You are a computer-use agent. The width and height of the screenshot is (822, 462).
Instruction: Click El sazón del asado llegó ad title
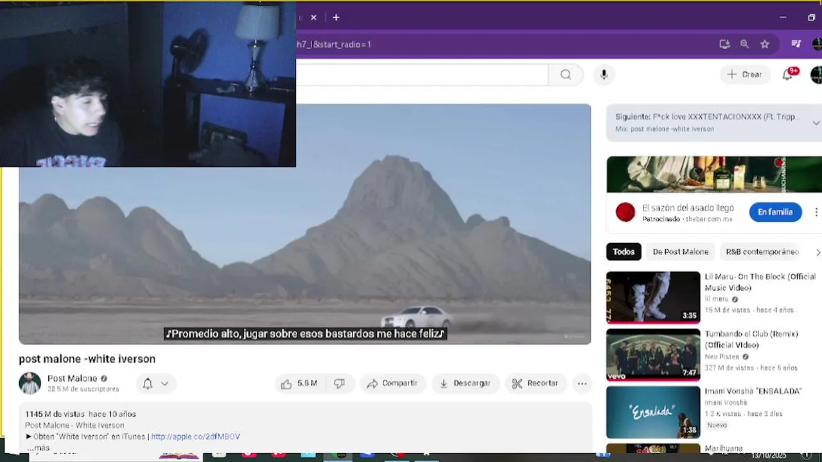click(x=688, y=208)
